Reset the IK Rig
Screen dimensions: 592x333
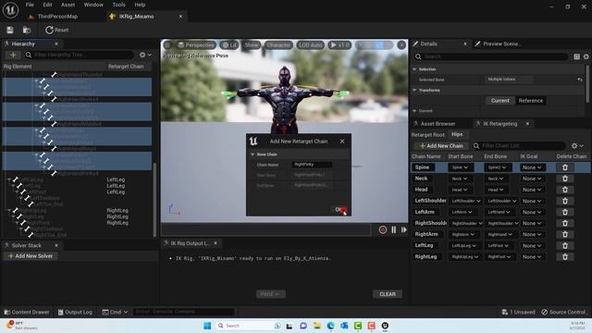[x=57, y=30]
